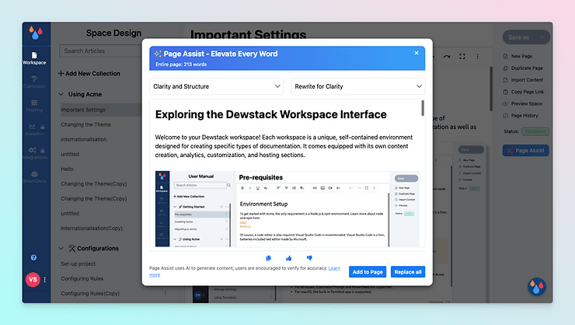This screenshot has height=325, width=575.
Task: Click the Search Articles field
Action: [x=99, y=51]
